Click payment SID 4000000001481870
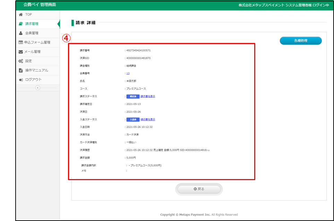The height and width of the screenshot is (221, 334). (138, 58)
